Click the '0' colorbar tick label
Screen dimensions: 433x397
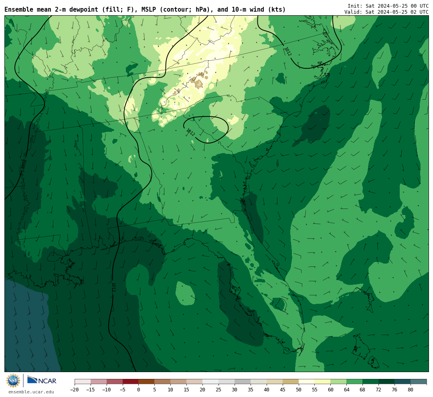click(139, 389)
